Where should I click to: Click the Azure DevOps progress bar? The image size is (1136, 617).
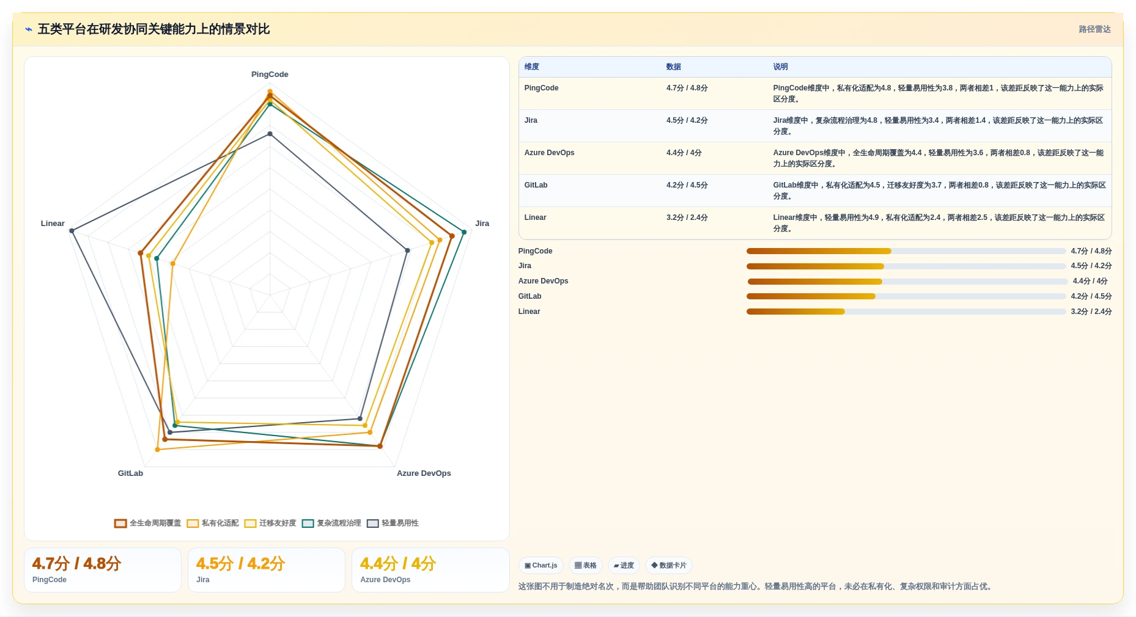[907, 282]
